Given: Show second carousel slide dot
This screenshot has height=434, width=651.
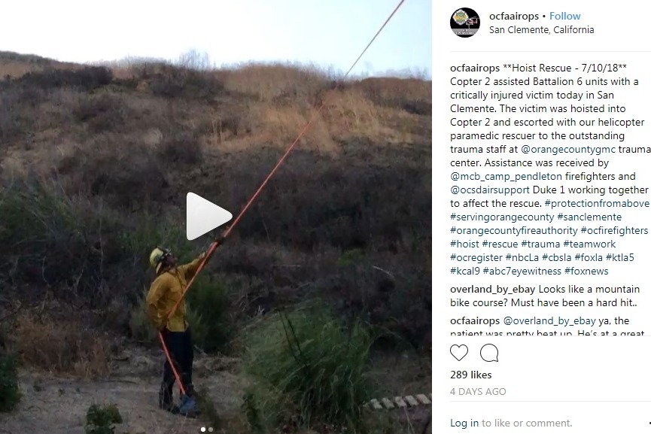Looking at the screenshot, I should (x=211, y=429).
